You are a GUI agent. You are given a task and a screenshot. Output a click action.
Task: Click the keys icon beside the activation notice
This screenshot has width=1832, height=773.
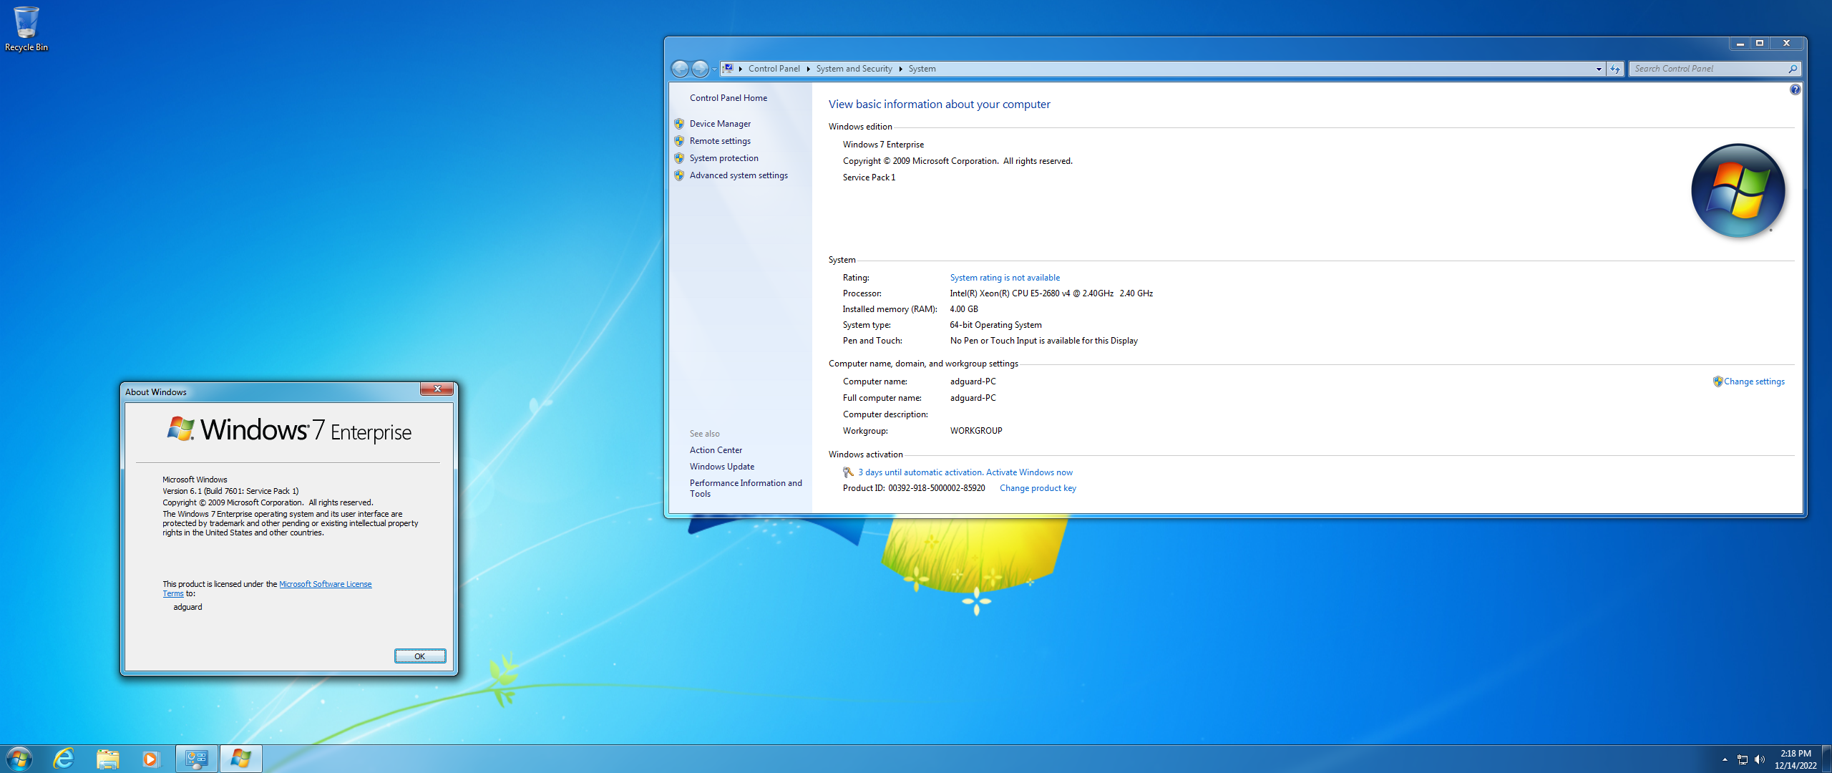coord(848,472)
